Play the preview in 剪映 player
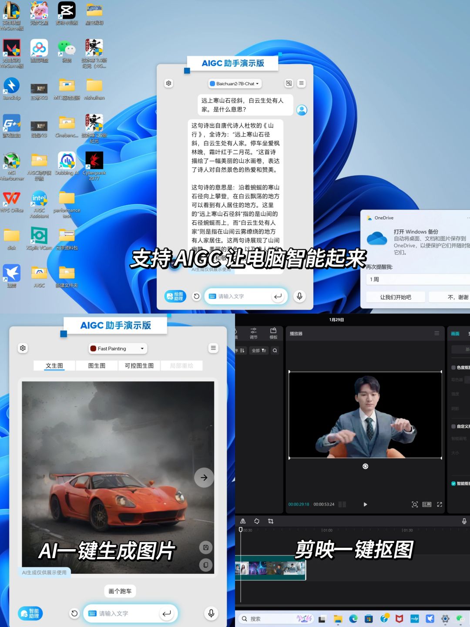The width and height of the screenshot is (470, 627). click(365, 504)
